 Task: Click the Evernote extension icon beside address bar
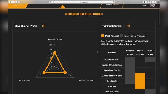click(51, 2)
